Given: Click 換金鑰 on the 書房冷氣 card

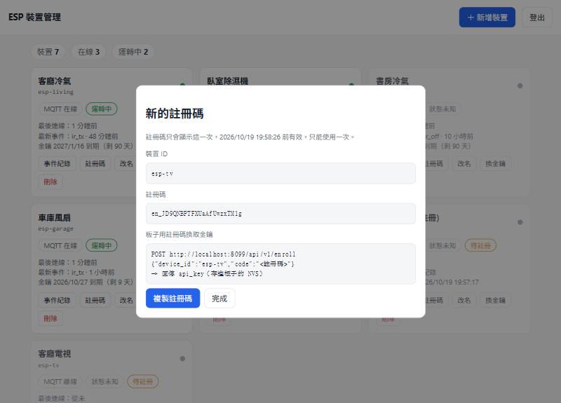Looking at the screenshot, I should [496, 164].
